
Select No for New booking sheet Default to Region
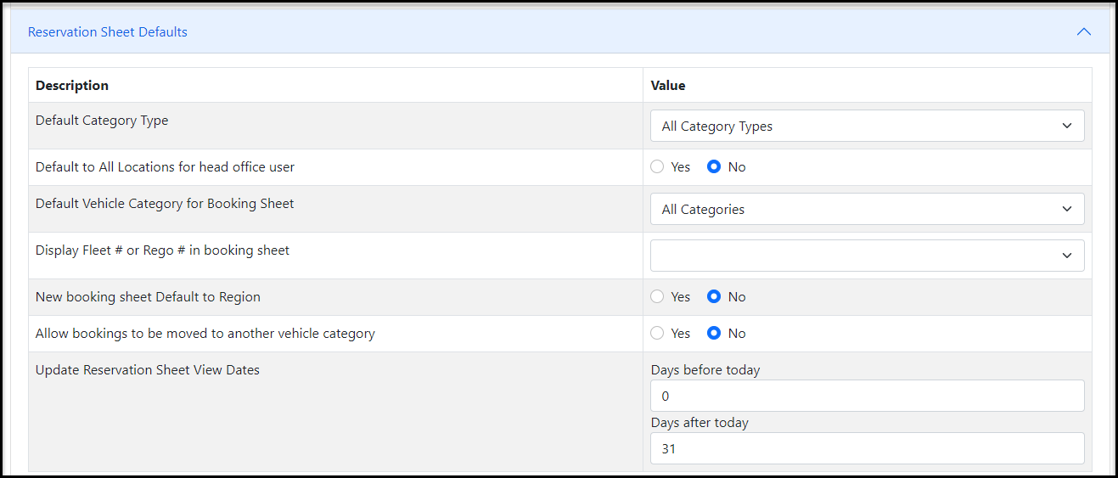pyautogui.click(x=714, y=297)
